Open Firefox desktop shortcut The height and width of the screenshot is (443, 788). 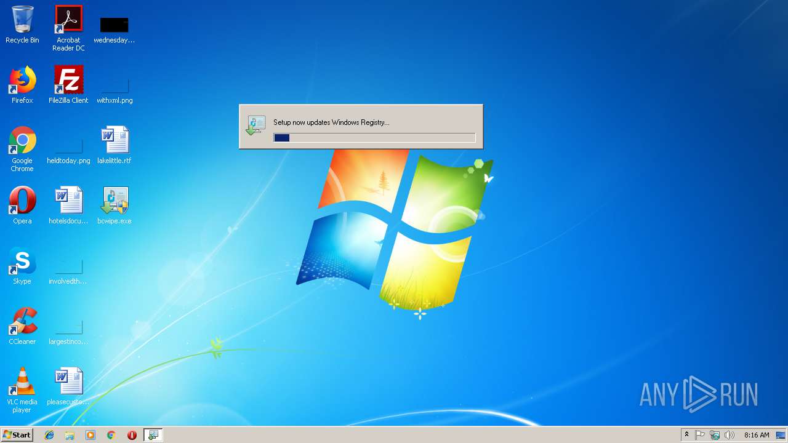tap(22, 85)
